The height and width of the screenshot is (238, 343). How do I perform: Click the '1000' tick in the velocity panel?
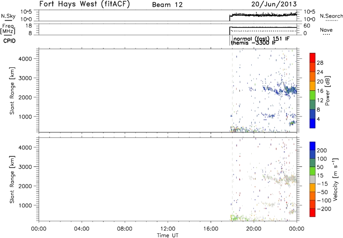(25, 205)
